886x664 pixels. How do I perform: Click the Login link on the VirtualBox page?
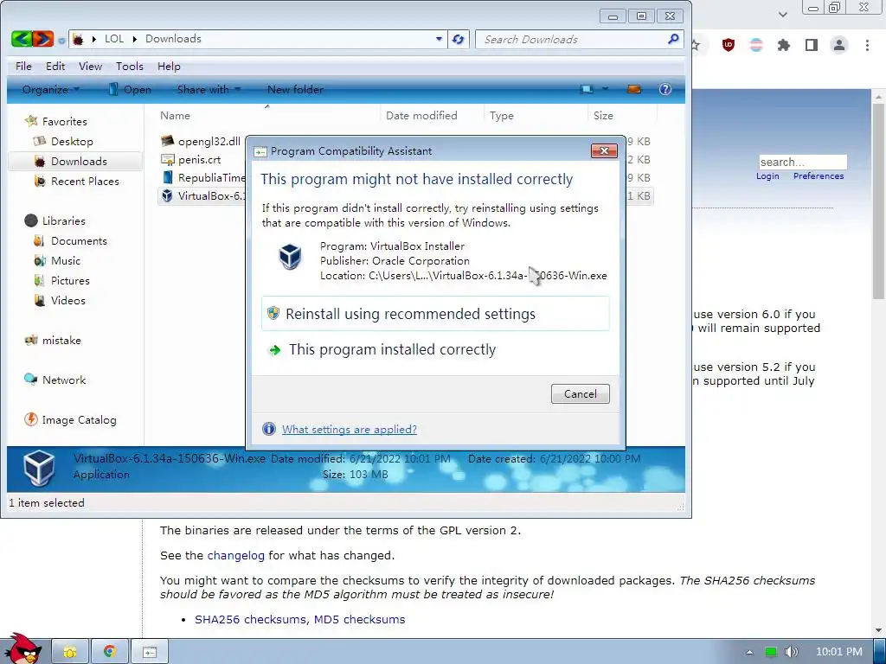(767, 176)
